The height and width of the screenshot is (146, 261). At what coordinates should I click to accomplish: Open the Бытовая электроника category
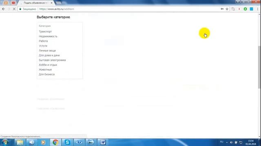pos(52,60)
